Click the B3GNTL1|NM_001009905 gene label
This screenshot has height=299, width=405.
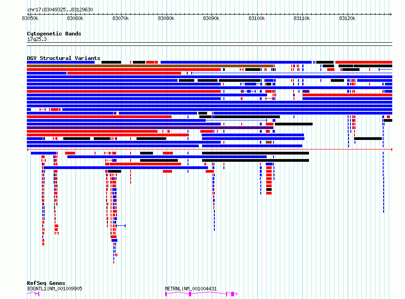pyautogui.click(x=55, y=289)
